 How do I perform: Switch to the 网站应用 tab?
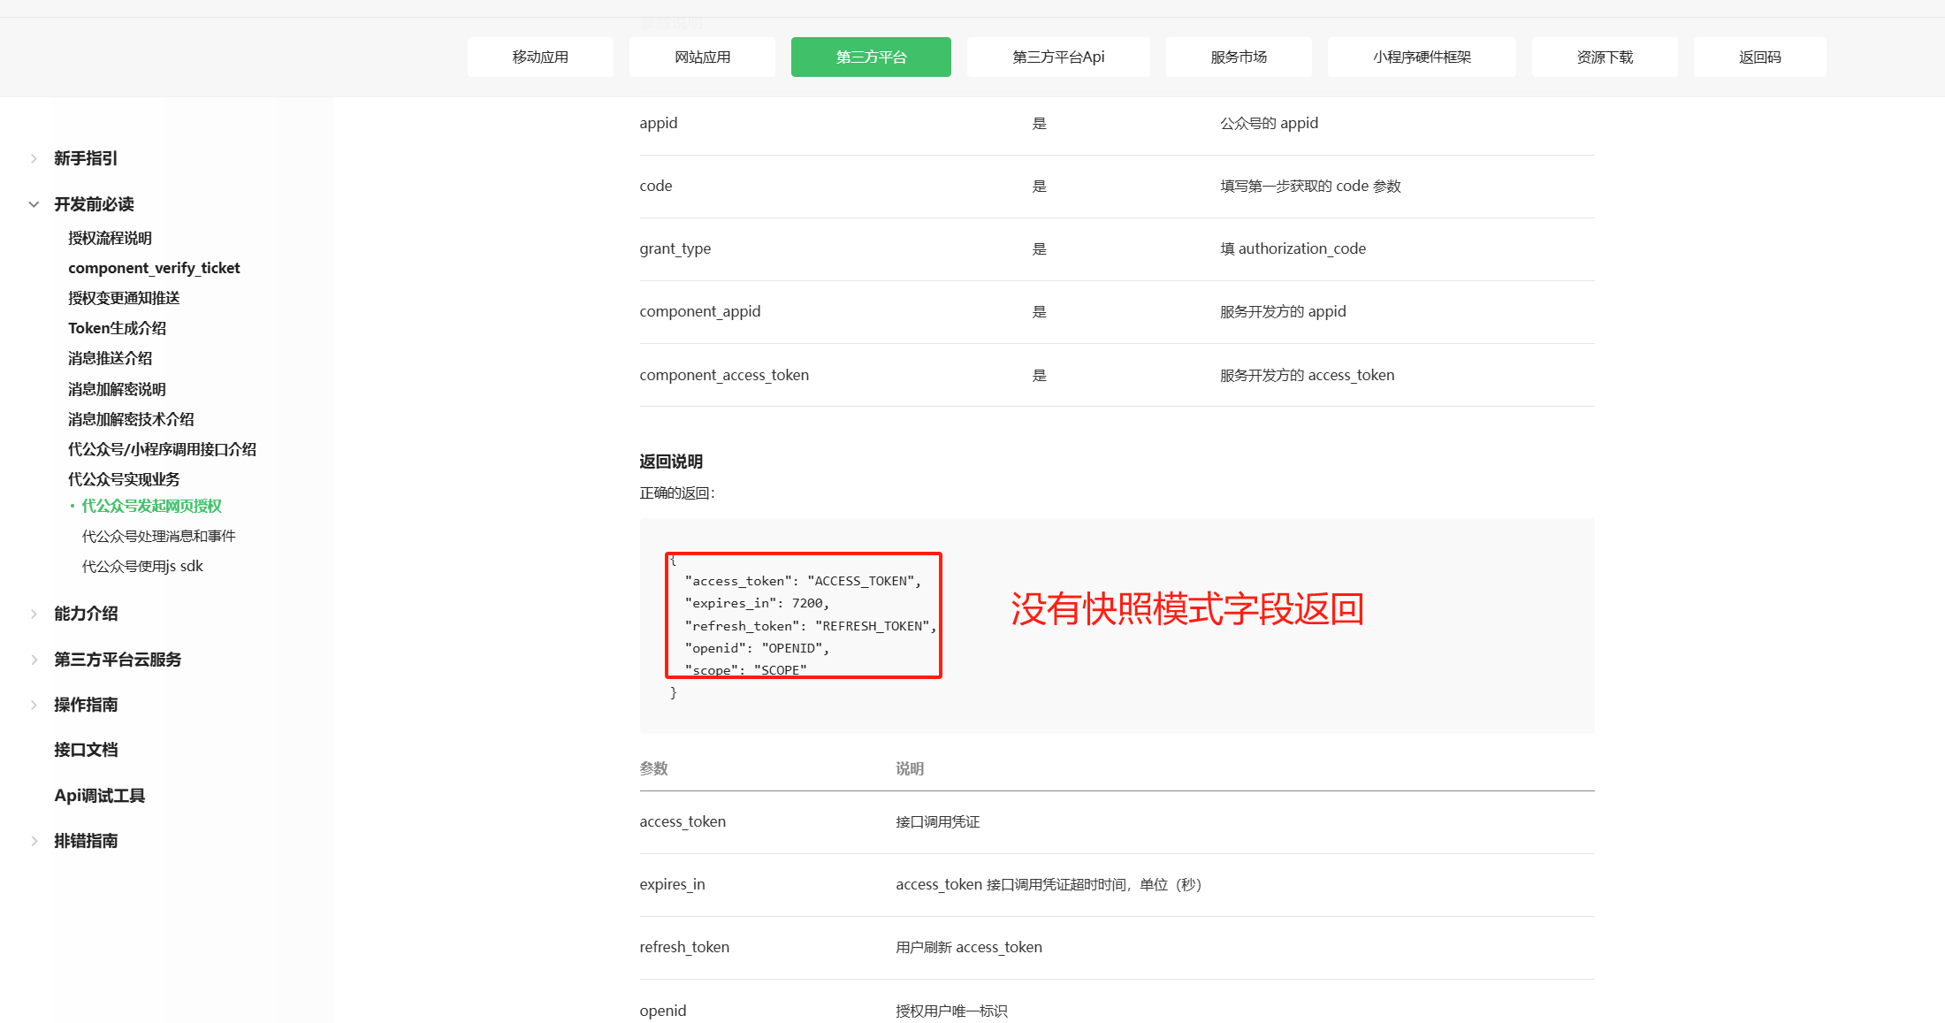701,57
